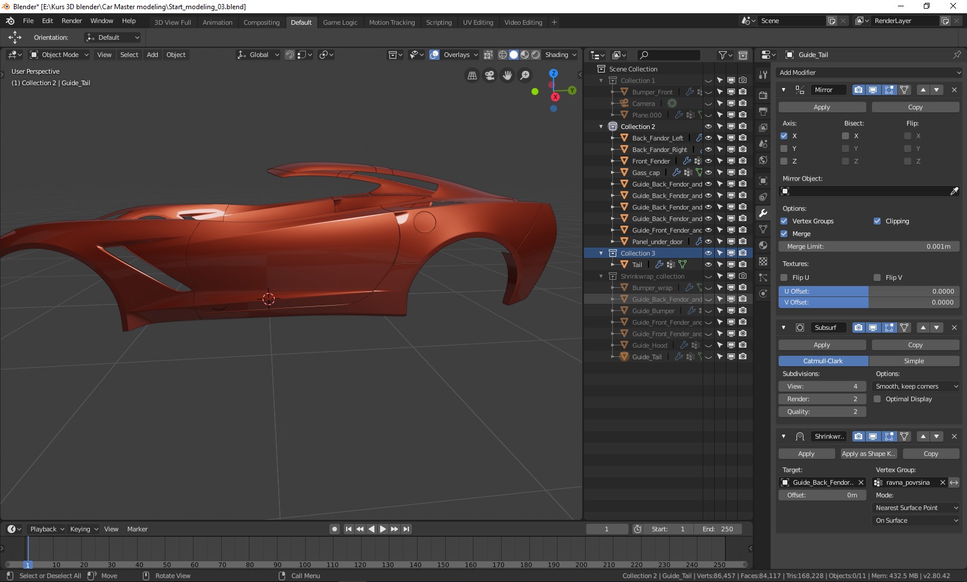This screenshot has width=967, height=582.
Task: Enable Optimal Display checkbox
Action: coord(877,399)
